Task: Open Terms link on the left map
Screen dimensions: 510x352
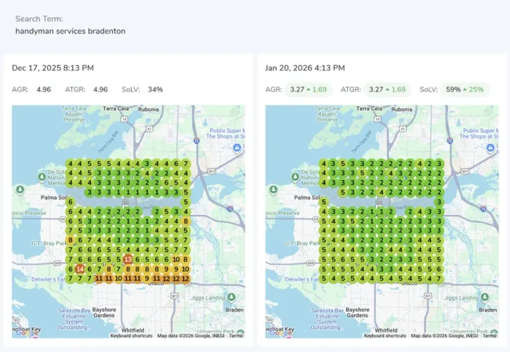Action: pyautogui.click(x=236, y=336)
